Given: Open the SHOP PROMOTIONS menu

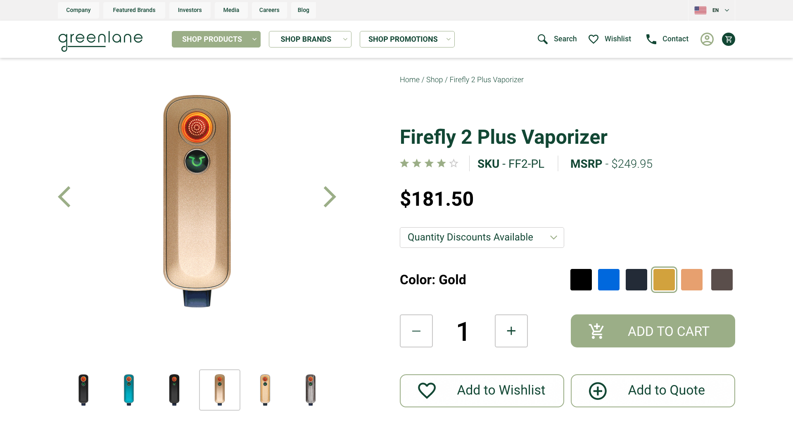Looking at the screenshot, I should (407, 39).
